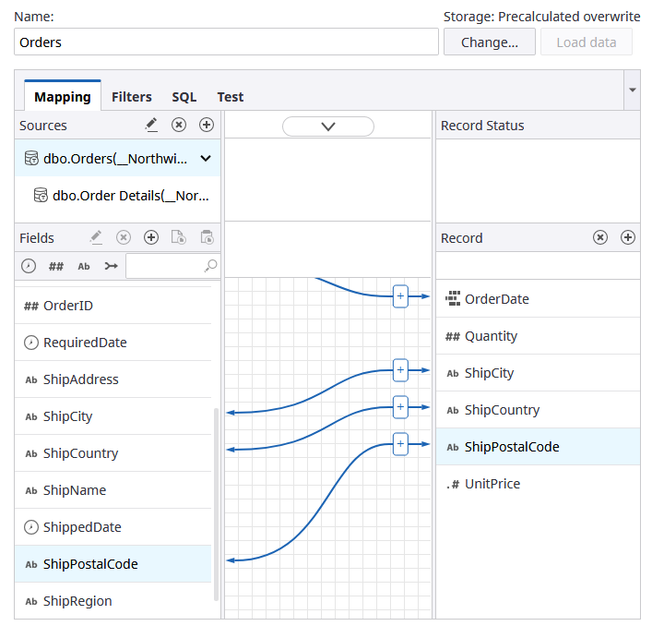The height and width of the screenshot is (626, 664).
Task: Open the tab strip overflow dropdown arrow
Action: point(632,90)
